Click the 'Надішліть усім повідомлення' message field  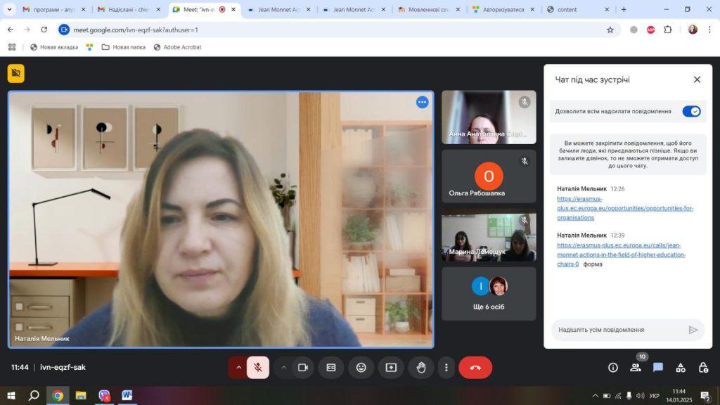[x=610, y=330]
